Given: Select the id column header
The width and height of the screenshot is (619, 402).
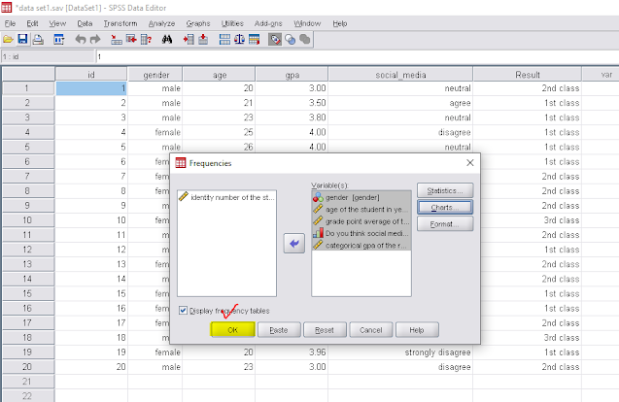Looking at the screenshot, I should [x=91, y=75].
